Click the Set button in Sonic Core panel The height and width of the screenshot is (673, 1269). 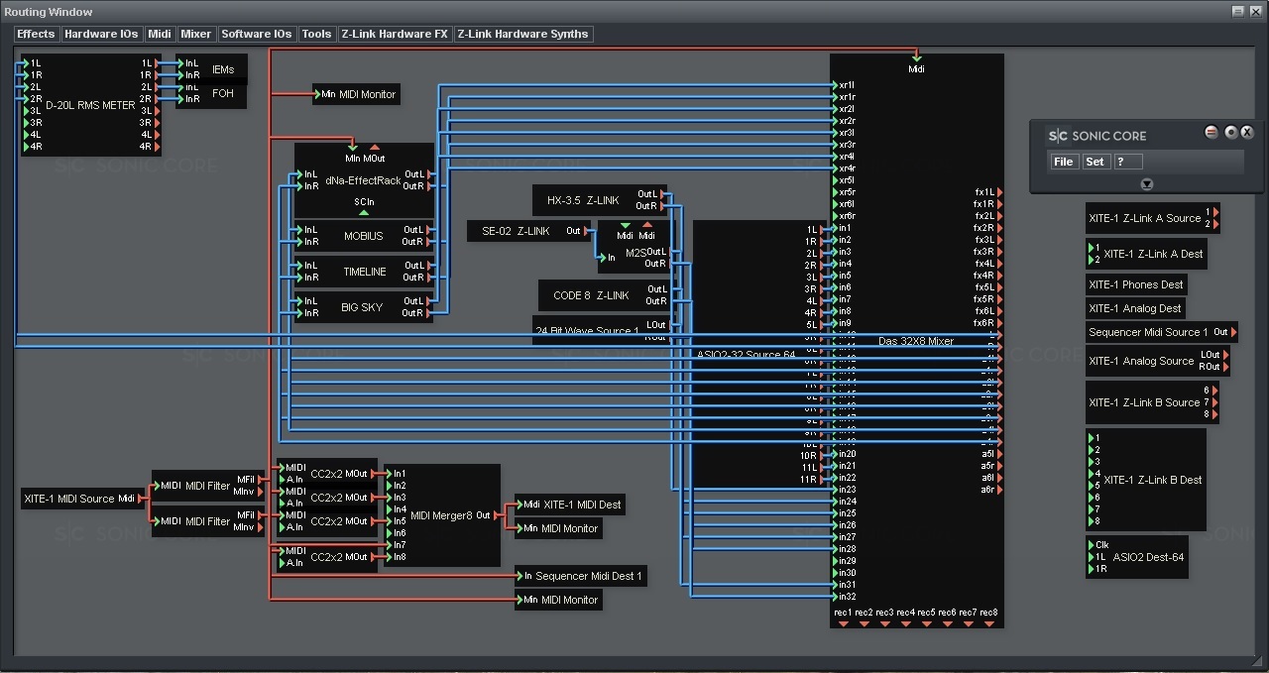coord(1095,162)
